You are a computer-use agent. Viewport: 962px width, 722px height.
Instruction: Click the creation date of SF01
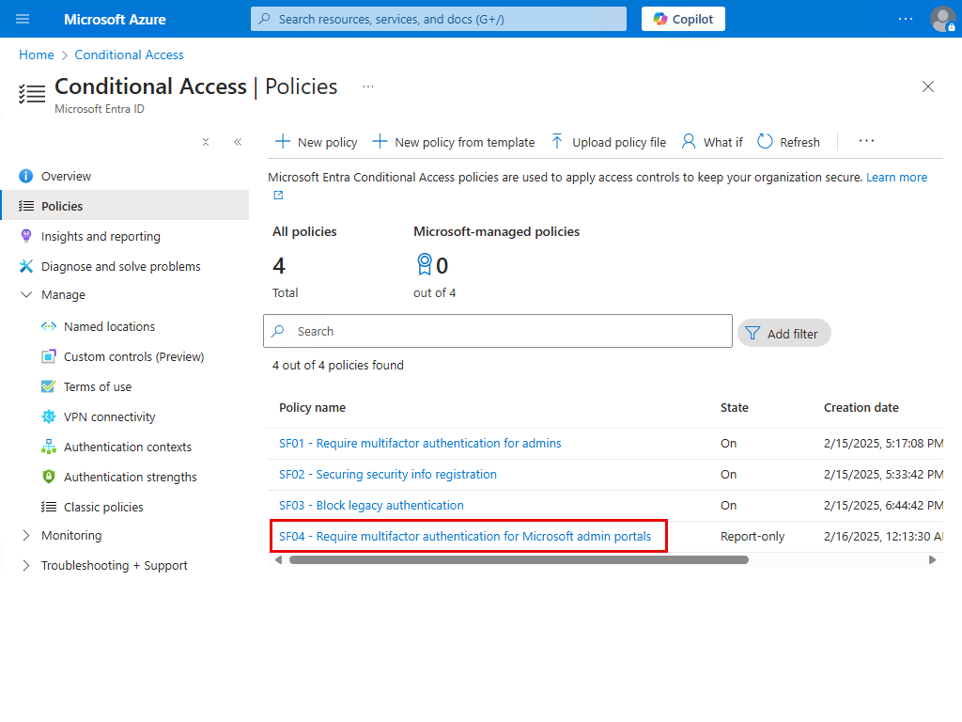click(x=883, y=444)
